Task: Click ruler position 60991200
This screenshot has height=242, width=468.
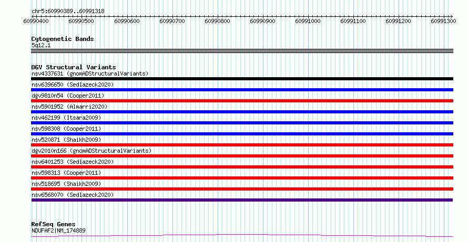Action: click(398, 21)
